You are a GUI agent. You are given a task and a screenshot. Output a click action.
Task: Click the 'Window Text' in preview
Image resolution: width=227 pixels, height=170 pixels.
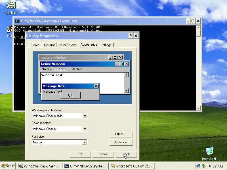[x=52, y=75]
